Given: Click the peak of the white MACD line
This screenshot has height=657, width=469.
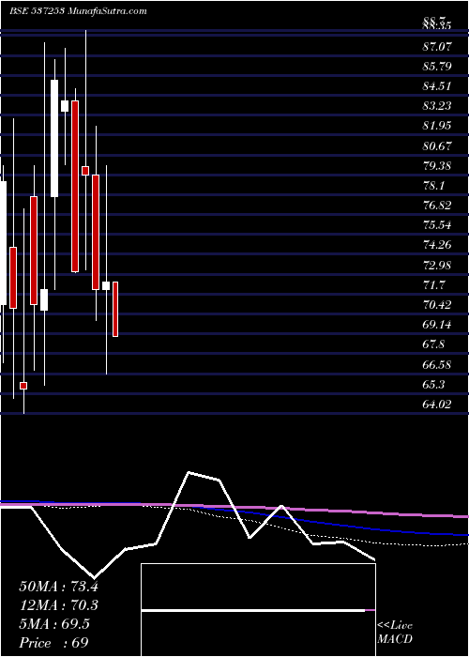Looking at the screenshot, I should (x=189, y=473).
